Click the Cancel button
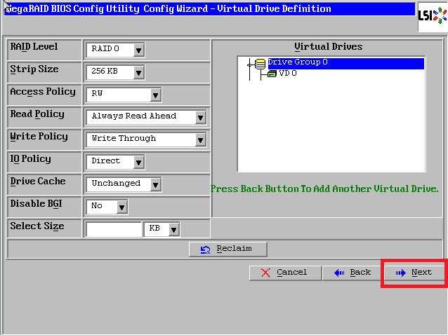The image size is (448, 335). tap(285, 273)
